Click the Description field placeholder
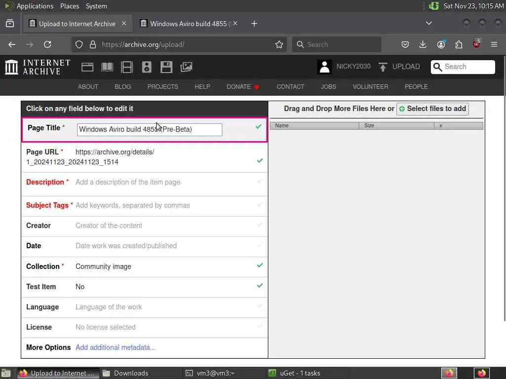This screenshot has height=379, width=506. coord(128,183)
